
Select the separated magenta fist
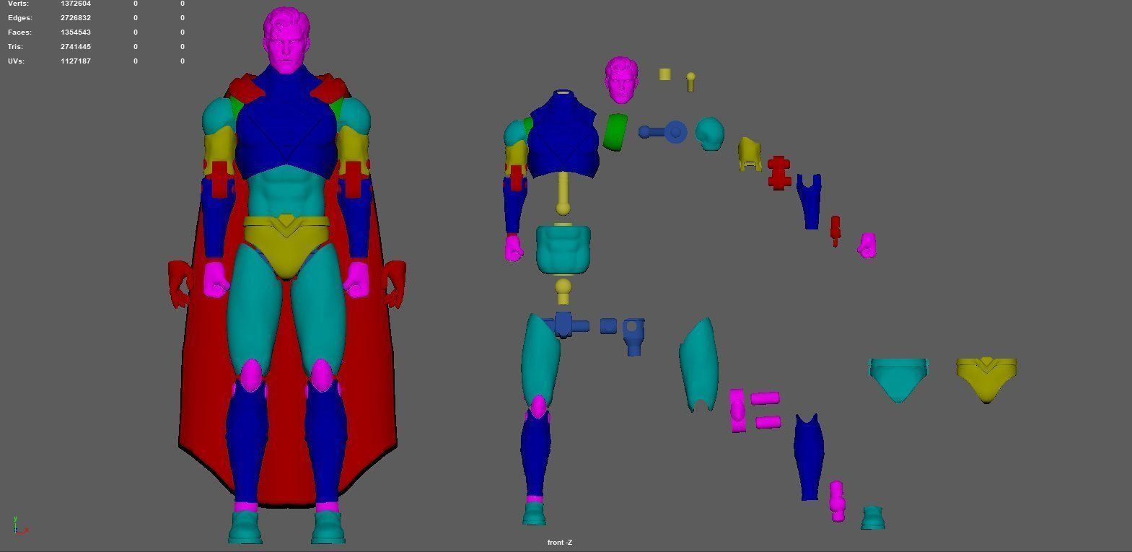pos(867,245)
